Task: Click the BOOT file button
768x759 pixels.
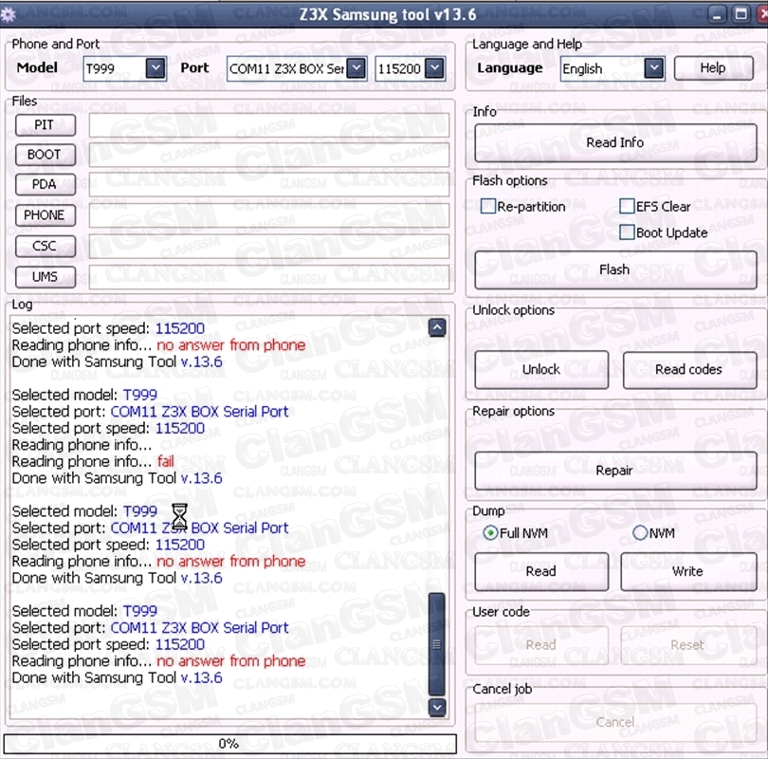Action: click(46, 155)
